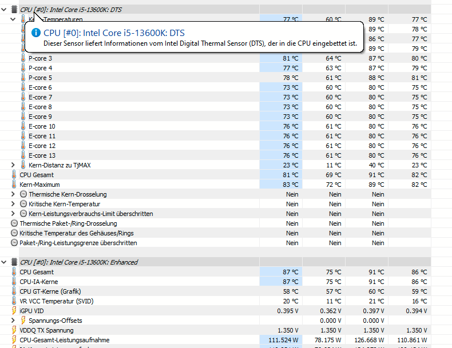Image resolution: width=452 pixels, height=348 pixels.
Task: Select VR VCC Temperatur (SVID) label
Action: coord(57,301)
